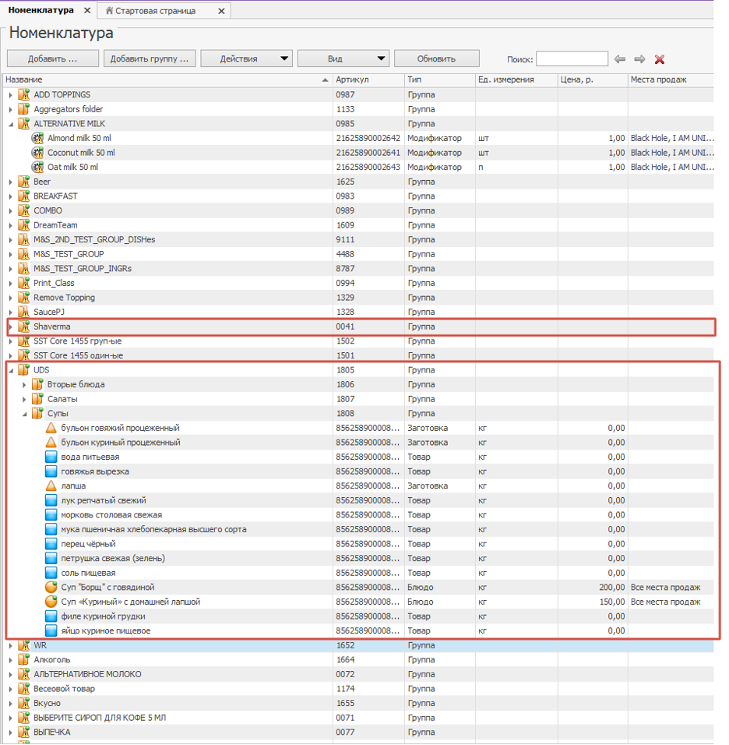Sort by the Артикул column header
729x745 pixels.
click(x=368, y=79)
